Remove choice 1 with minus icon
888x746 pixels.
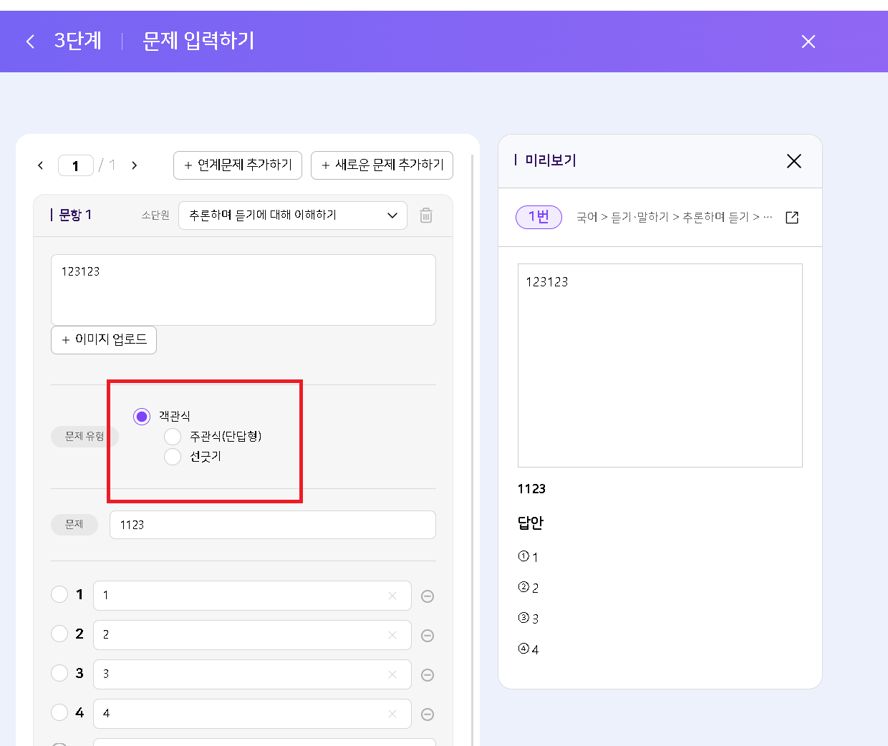[x=428, y=596]
